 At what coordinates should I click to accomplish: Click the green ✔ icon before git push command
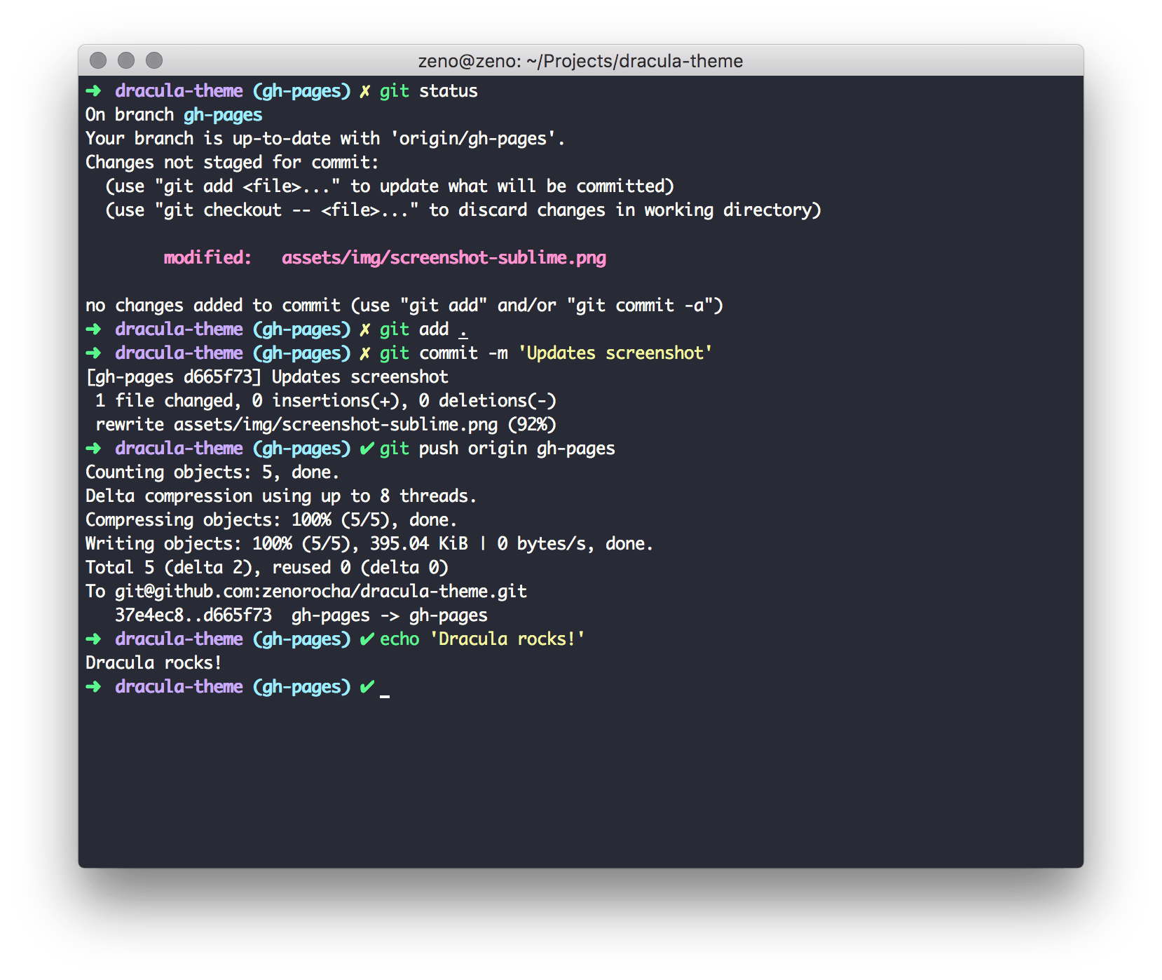[366, 448]
